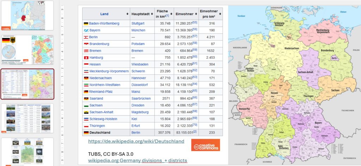Screen dimensions: 361x166
Task: Click the Stuttgart link in the Hauptstadt column
Action: (138, 24)
